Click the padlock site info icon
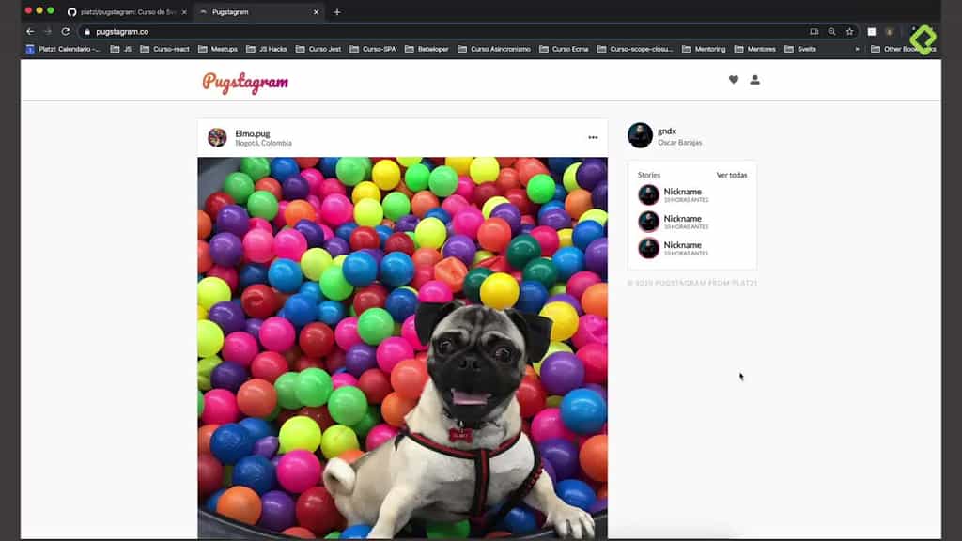Image resolution: width=962 pixels, height=541 pixels. pos(87,32)
